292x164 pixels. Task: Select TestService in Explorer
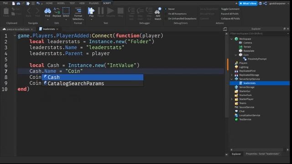click(245, 119)
